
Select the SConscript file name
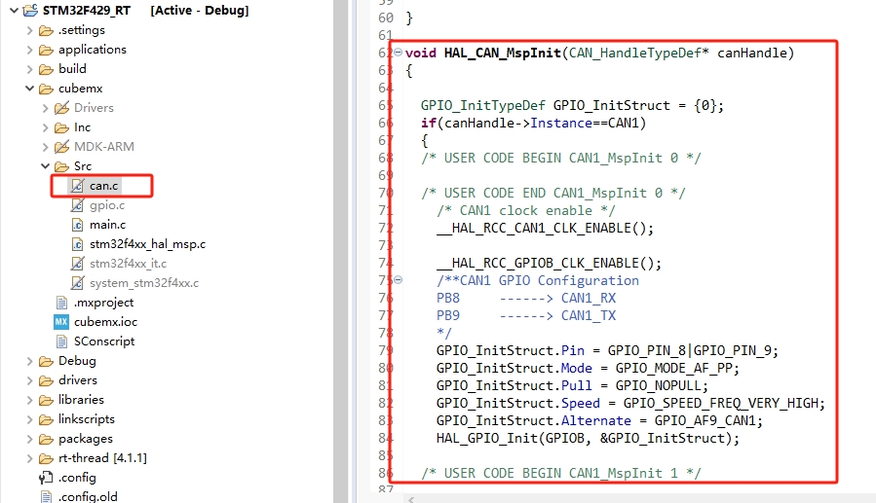point(104,341)
